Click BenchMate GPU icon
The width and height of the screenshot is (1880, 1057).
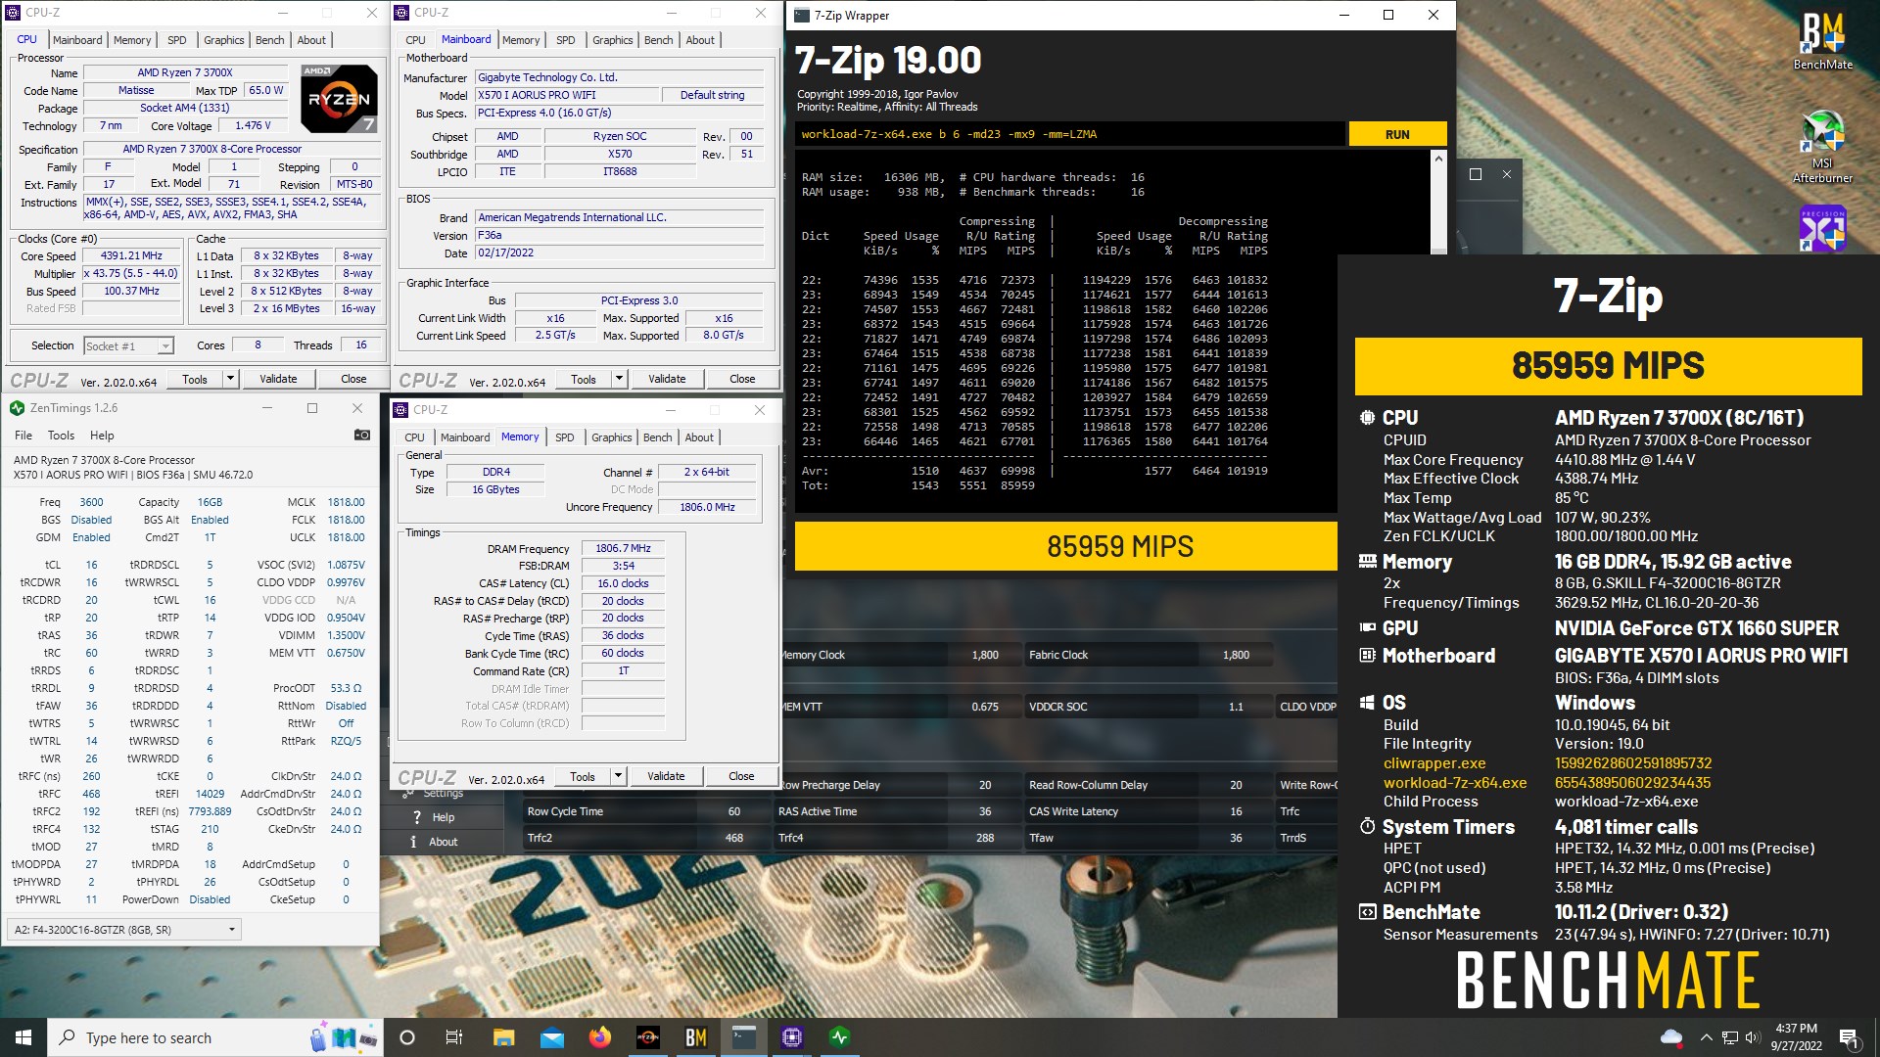(1367, 628)
